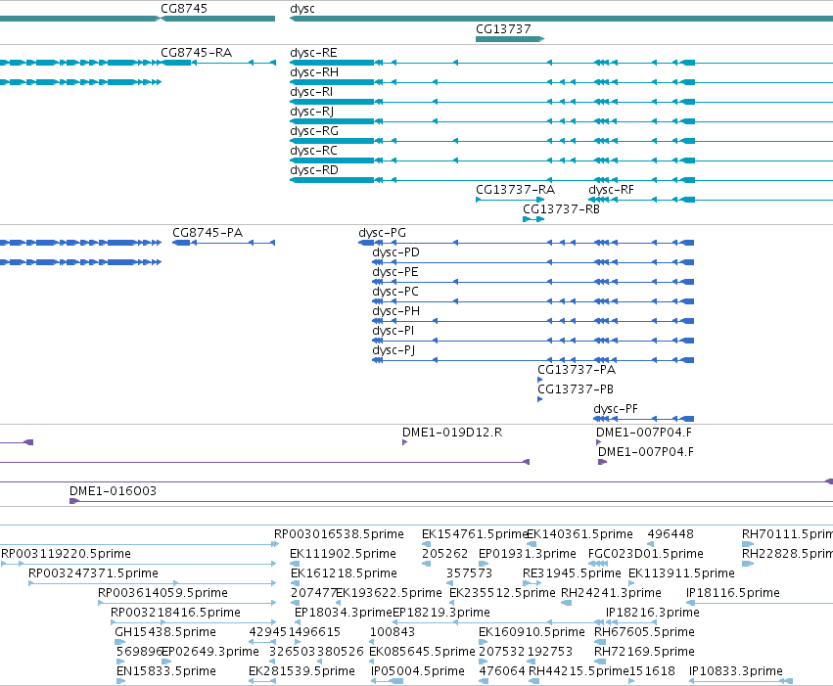Select the dysc gene label
Screen dimensions: 833x686
302,9
